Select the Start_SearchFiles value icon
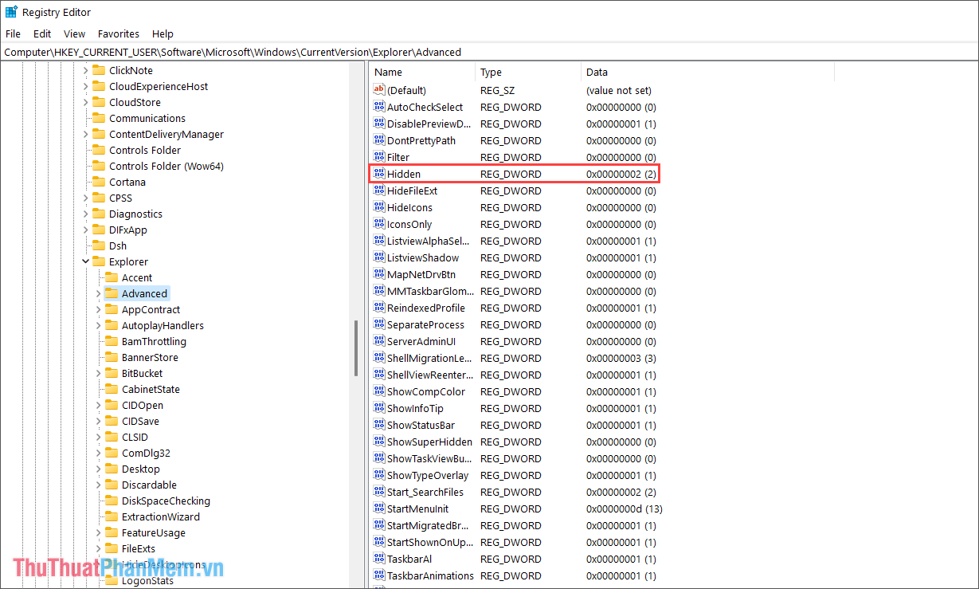This screenshot has width=979, height=589. [380, 492]
